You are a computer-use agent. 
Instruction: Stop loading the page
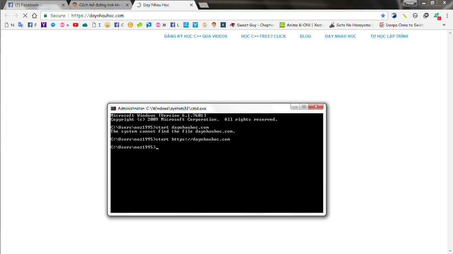pyautogui.click(x=25, y=16)
